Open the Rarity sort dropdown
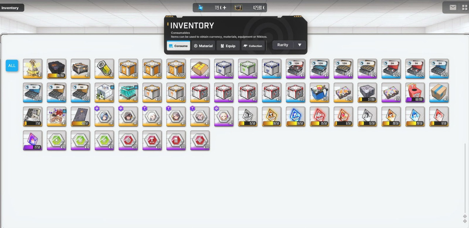Screen dimensions: 469x228 click(x=289, y=45)
